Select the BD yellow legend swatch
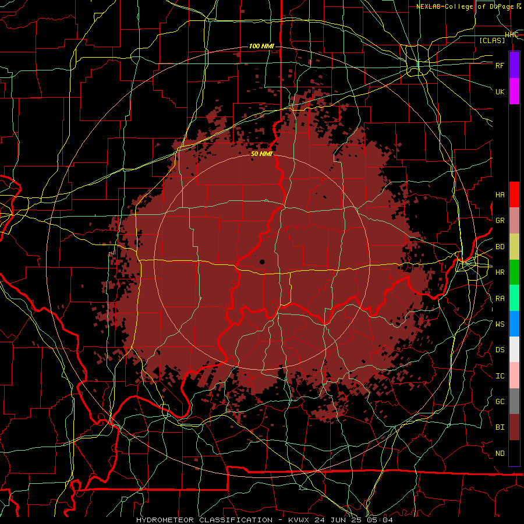Viewport: 524px width, 524px height. tap(514, 246)
